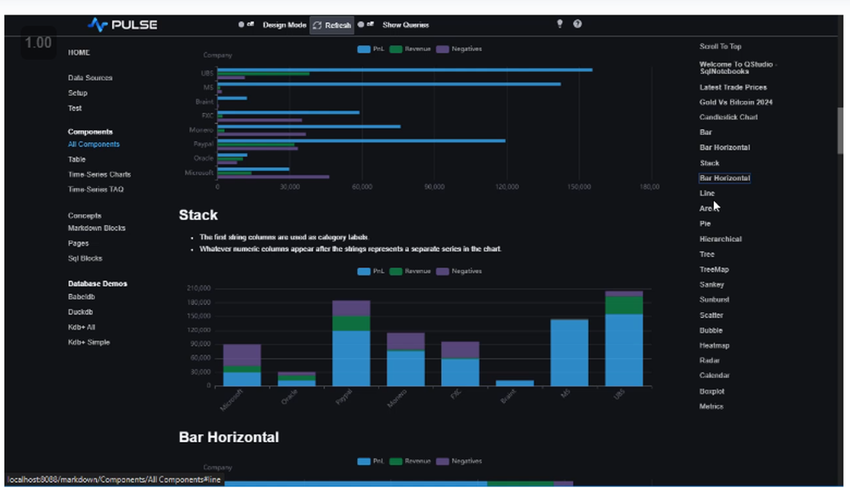Open the help question-mark icon

577,24
